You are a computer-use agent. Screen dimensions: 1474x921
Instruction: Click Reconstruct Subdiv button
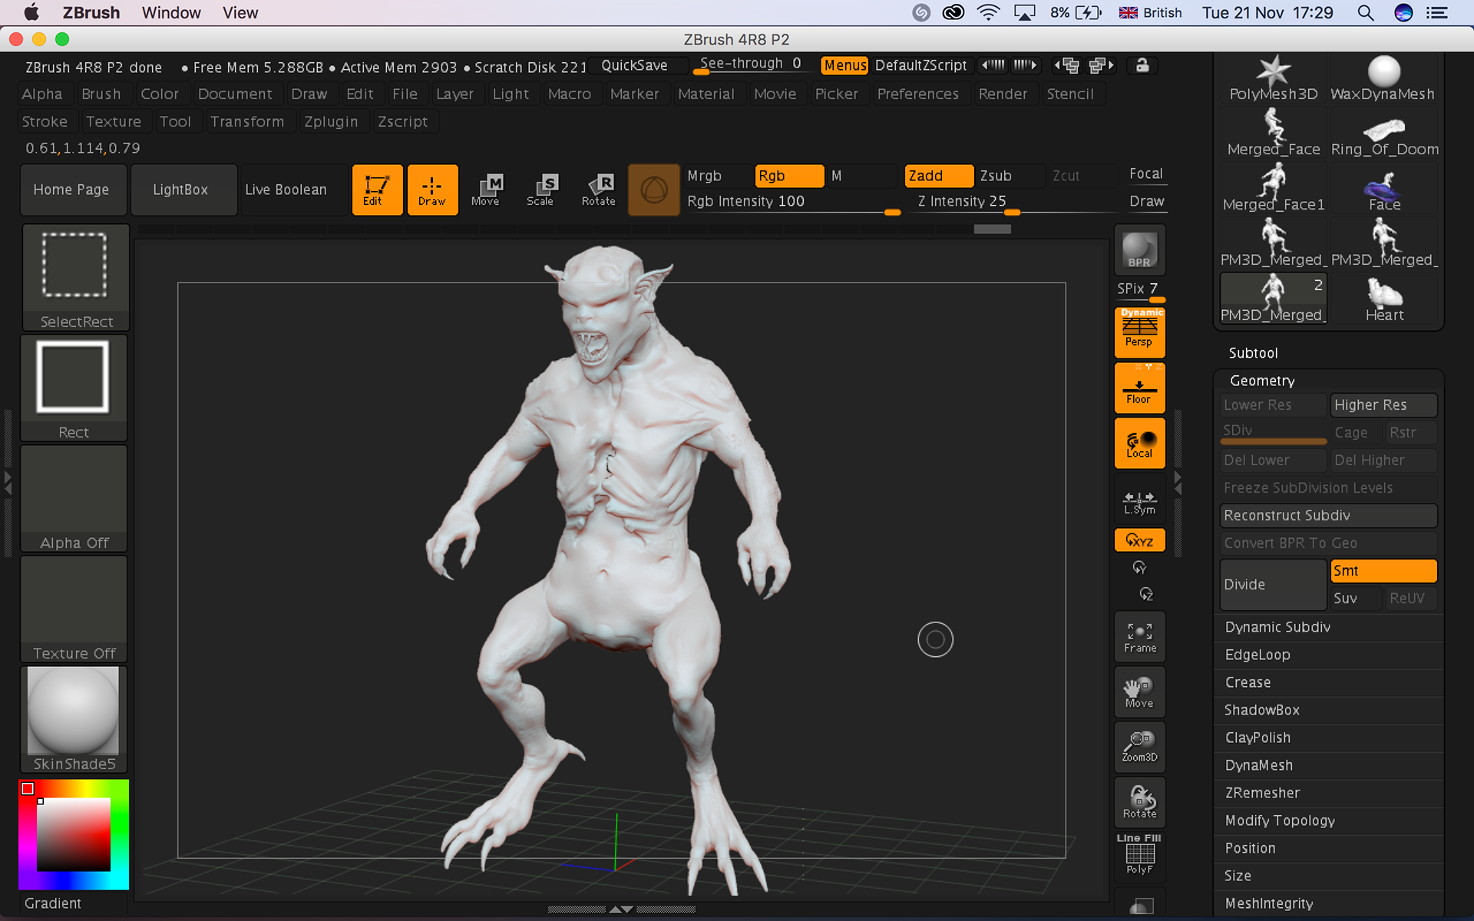[x=1328, y=515]
